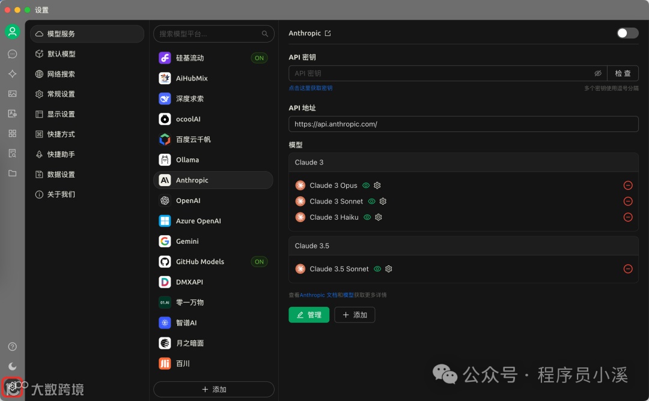Select the DMXAPI provider
The width and height of the screenshot is (649, 401).
213,282
